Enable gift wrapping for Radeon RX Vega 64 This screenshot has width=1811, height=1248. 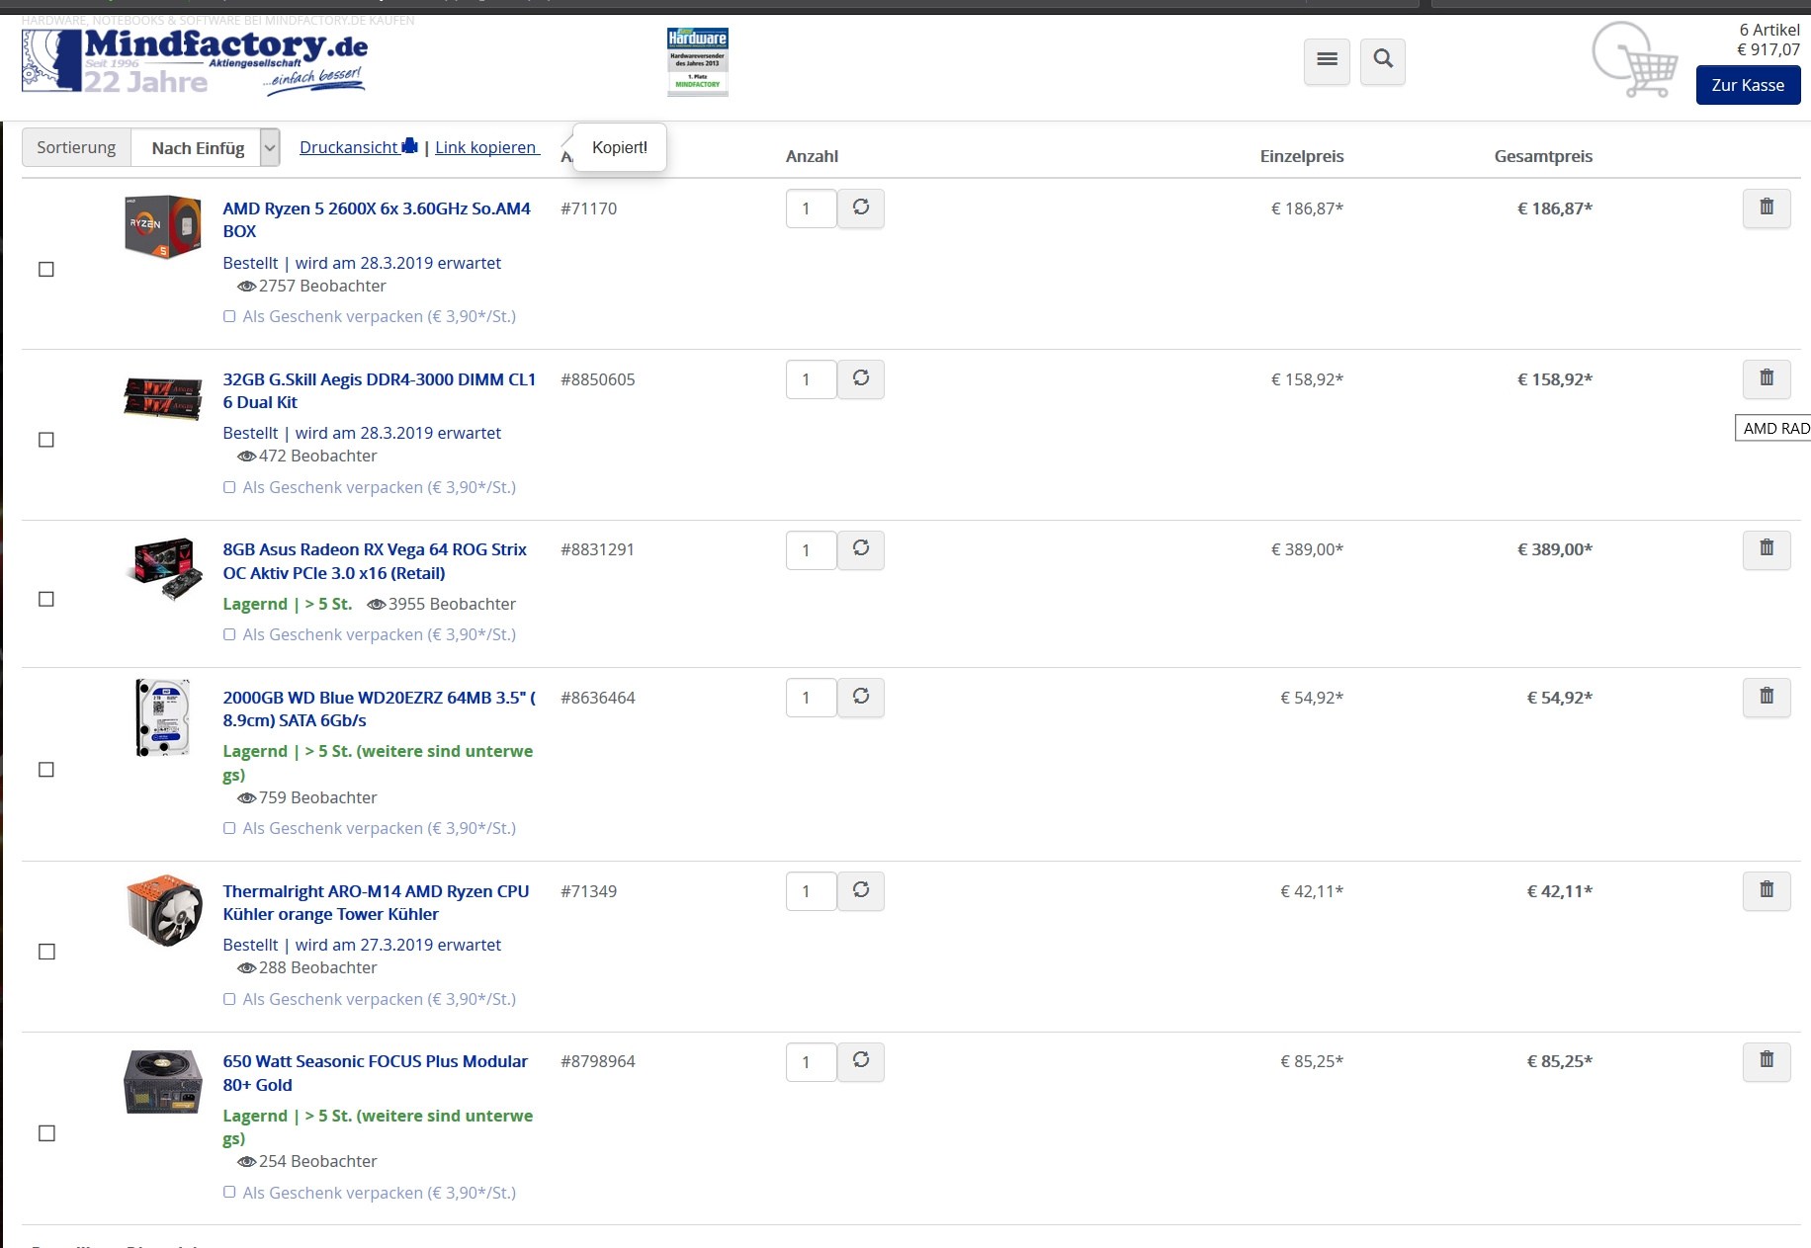click(x=229, y=634)
